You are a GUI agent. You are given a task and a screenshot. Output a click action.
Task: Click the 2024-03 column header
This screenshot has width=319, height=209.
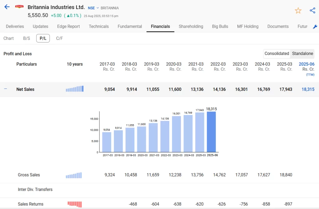coord(262,67)
